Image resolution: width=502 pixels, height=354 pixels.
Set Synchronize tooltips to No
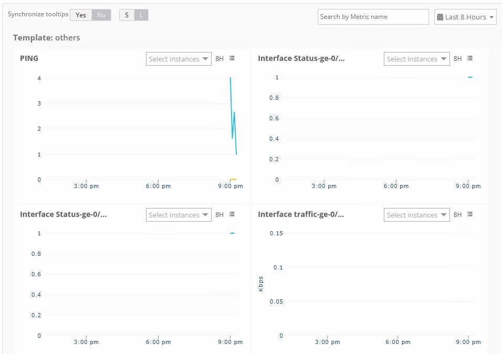click(x=101, y=15)
